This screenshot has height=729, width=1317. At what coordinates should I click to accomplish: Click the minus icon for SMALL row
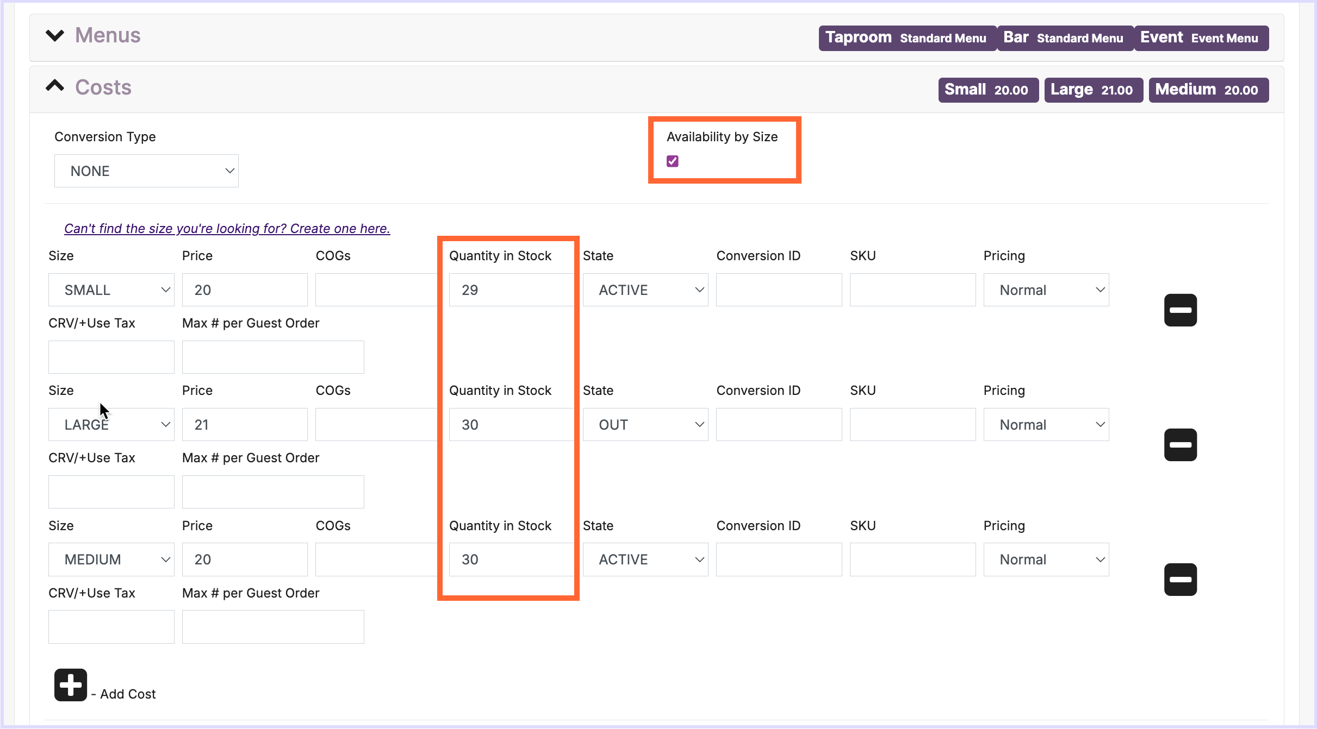pos(1180,310)
